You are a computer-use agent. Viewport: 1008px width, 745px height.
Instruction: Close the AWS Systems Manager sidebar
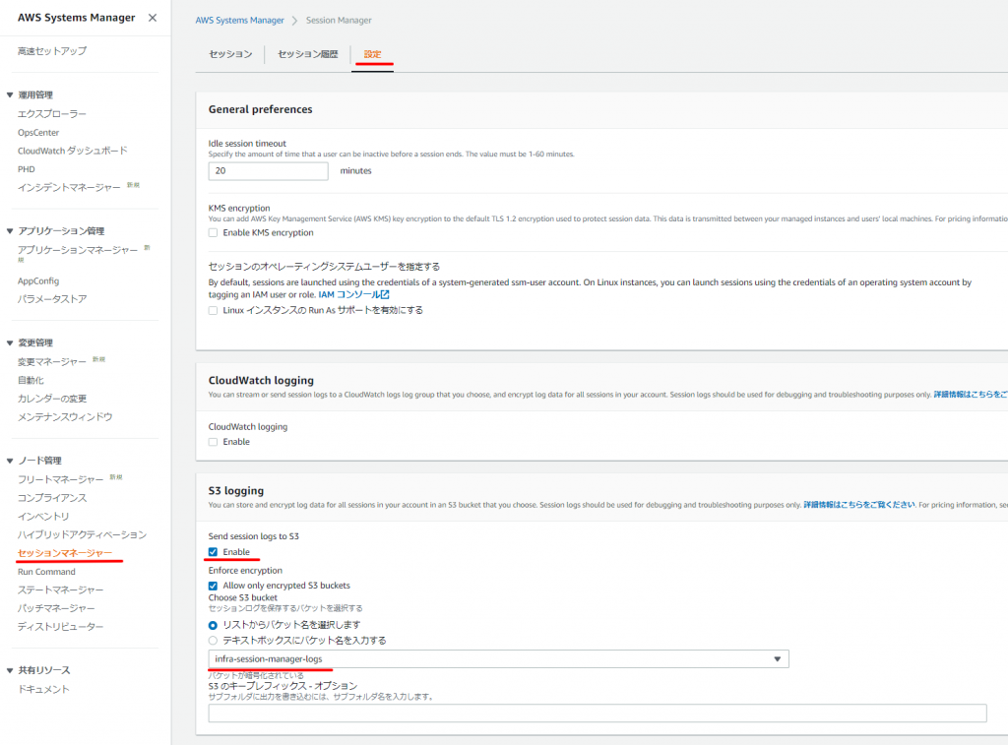(x=153, y=18)
